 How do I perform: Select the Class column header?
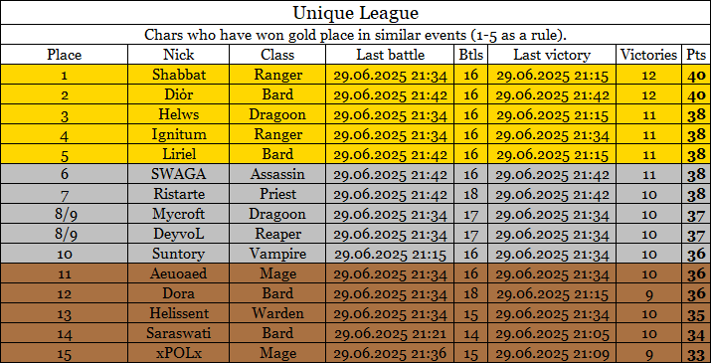pyautogui.click(x=277, y=55)
